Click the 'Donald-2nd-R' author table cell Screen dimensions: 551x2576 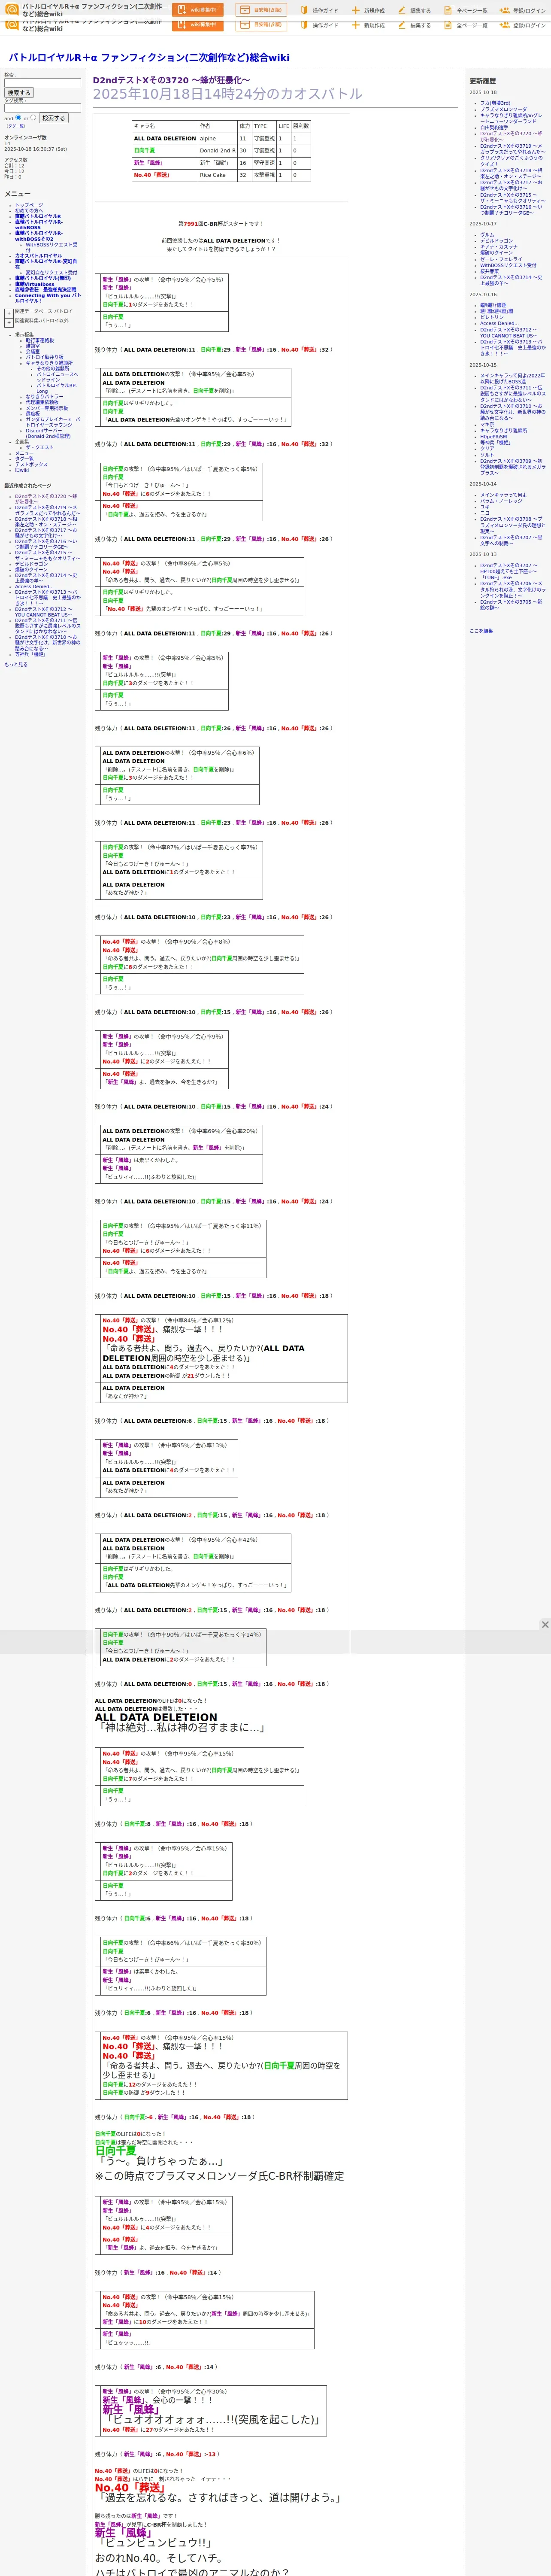[217, 151]
